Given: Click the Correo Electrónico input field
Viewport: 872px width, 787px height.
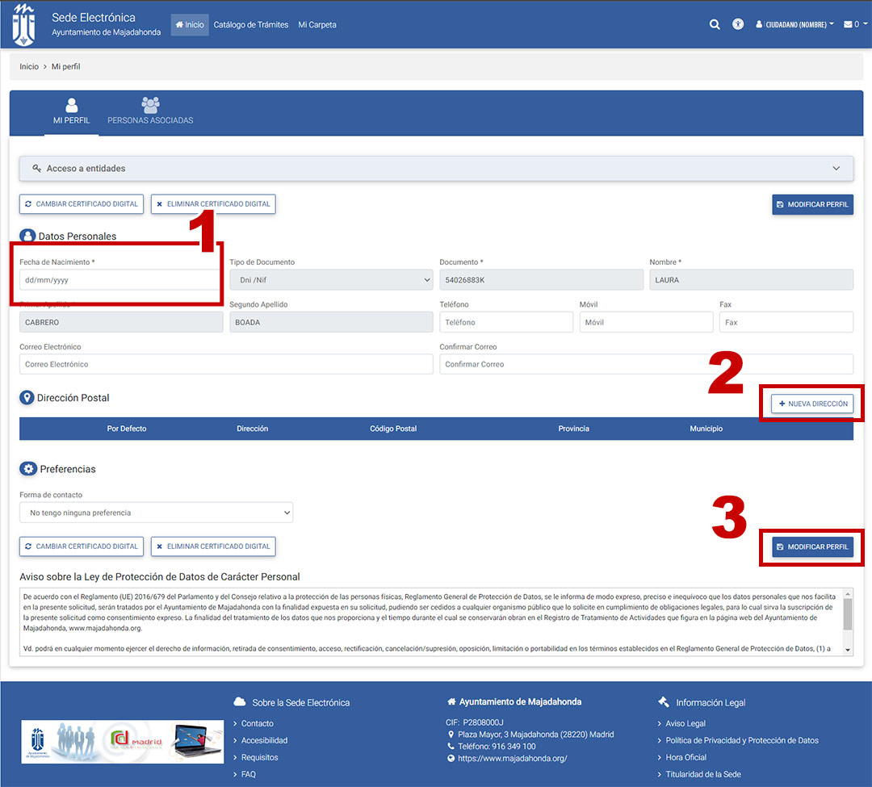Looking at the screenshot, I should point(226,364).
